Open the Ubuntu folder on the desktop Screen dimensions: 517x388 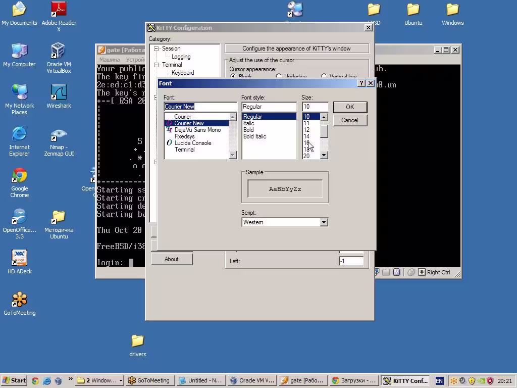[413, 14]
